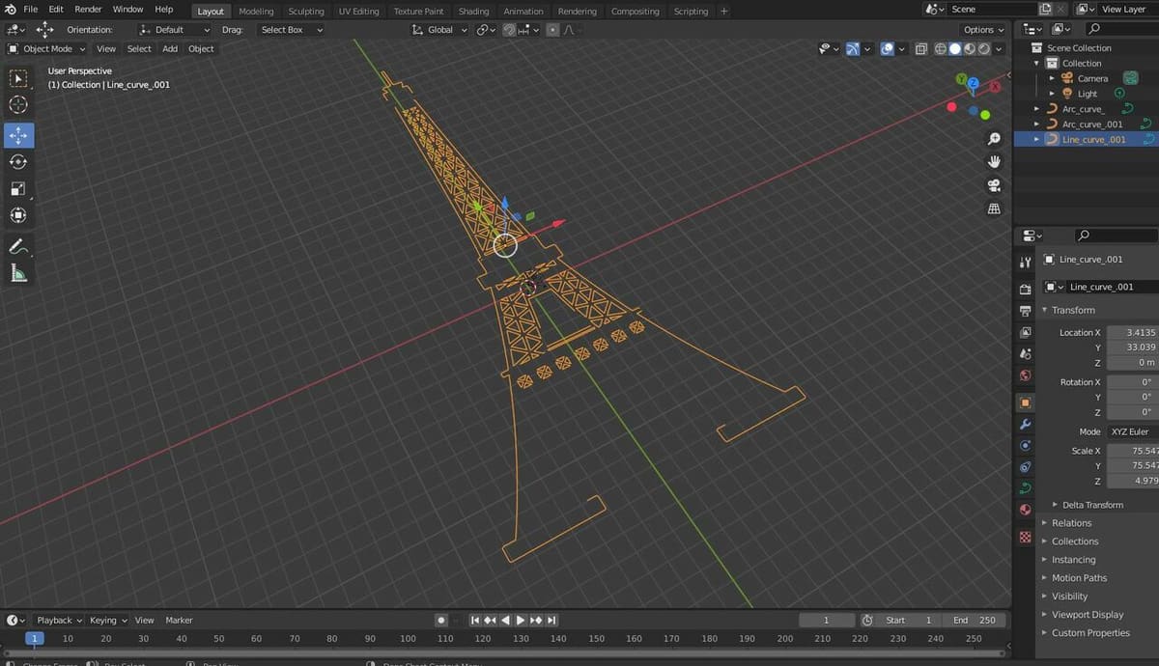This screenshot has height=666, width=1159.
Task: Open the Texture checkerboard properties tab
Action: [x=1026, y=537]
